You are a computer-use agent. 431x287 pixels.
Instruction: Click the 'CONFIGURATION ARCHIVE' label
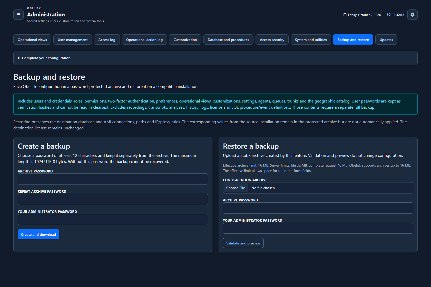(x=245, y=180)
